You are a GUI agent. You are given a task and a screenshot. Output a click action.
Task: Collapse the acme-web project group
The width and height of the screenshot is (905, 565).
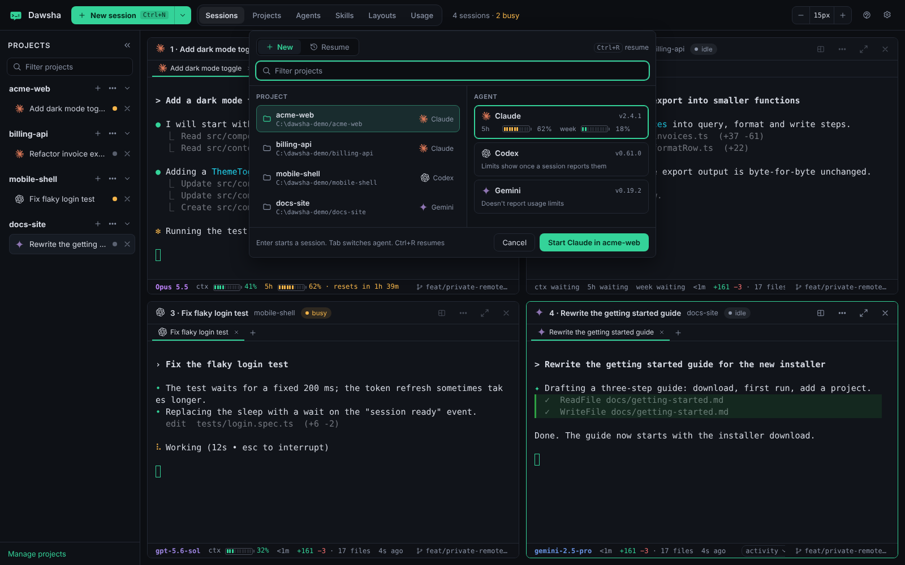click(x=127, y=88)
